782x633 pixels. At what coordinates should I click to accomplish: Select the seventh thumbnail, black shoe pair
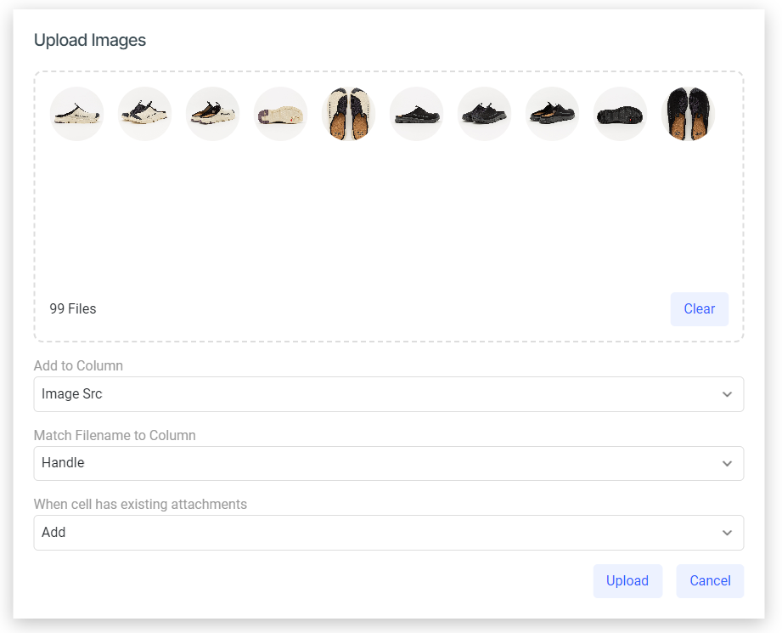484,114
